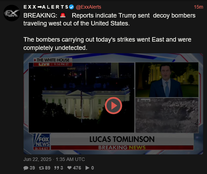The height and width of the screenshot is (174, 207).
Task: Click the White House live feed panel
Action: coord(81,97)
